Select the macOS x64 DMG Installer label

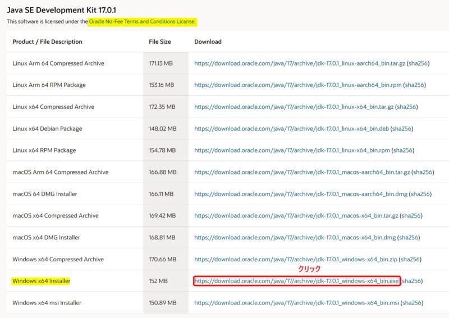46,237
